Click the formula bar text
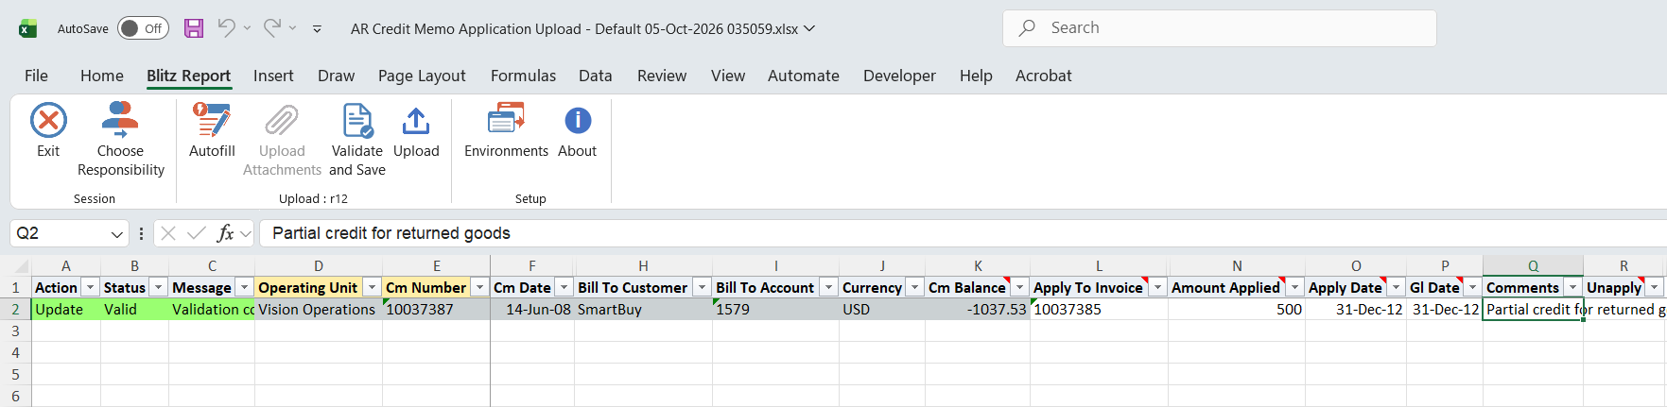Image resolution: width=1667 pixels, height=407 pixels. tap(391, 233)
